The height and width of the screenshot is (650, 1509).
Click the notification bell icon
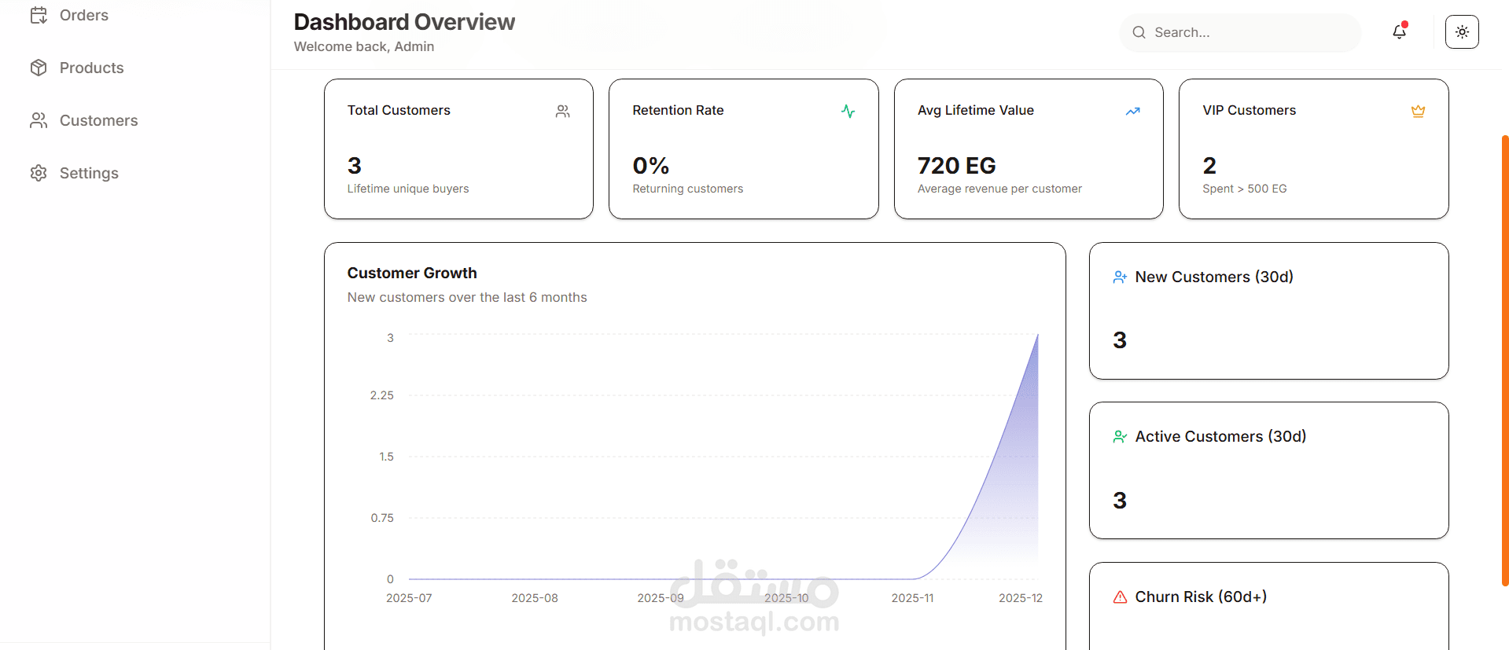[1399, 31]
